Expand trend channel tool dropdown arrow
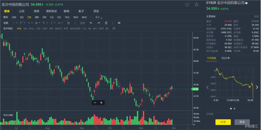Screen dimensions: 261x130 pyautogui.click(x=32, y=23)
